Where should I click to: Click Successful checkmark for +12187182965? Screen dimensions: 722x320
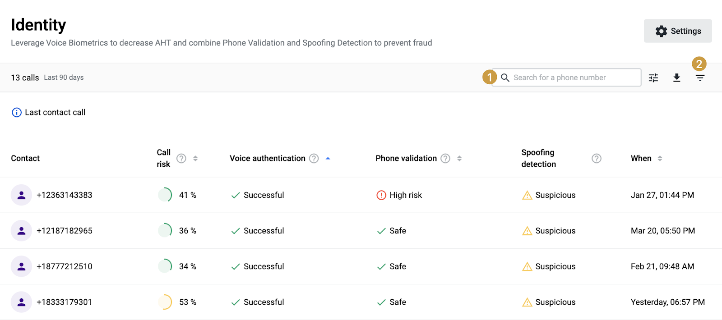click(x=236, y=231)
